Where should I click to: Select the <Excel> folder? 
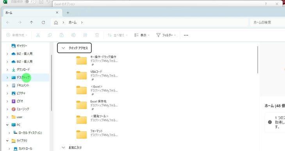(97, 90)
